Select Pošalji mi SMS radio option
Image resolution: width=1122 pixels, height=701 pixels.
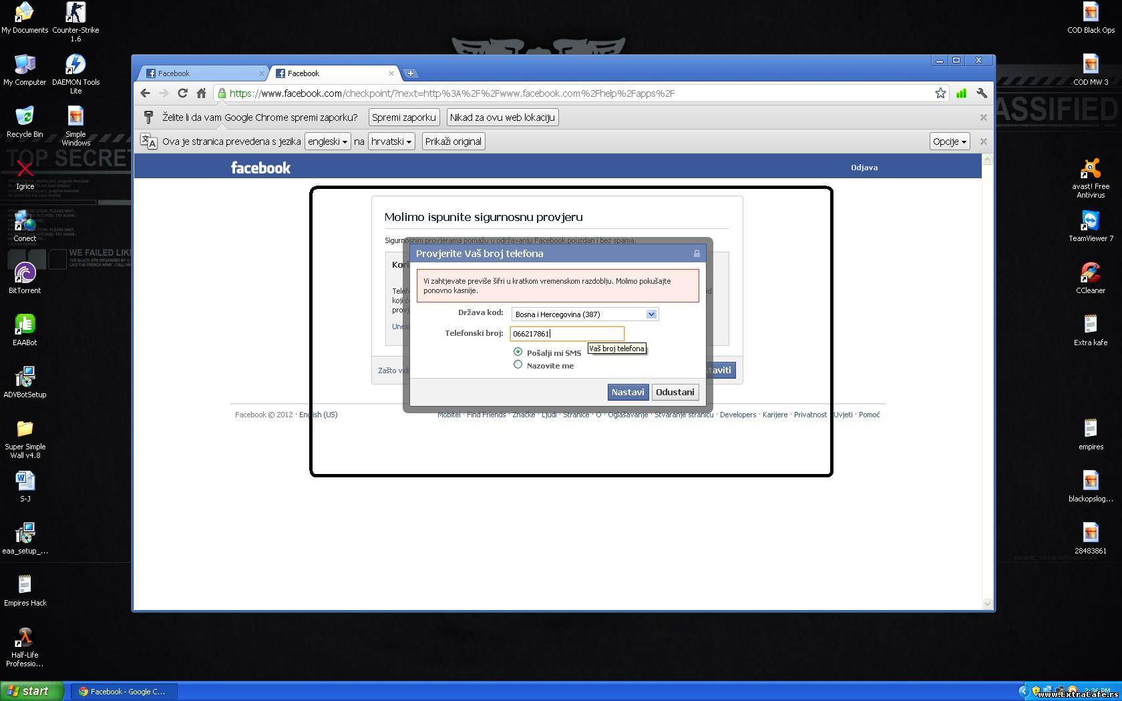pos(518,352)
